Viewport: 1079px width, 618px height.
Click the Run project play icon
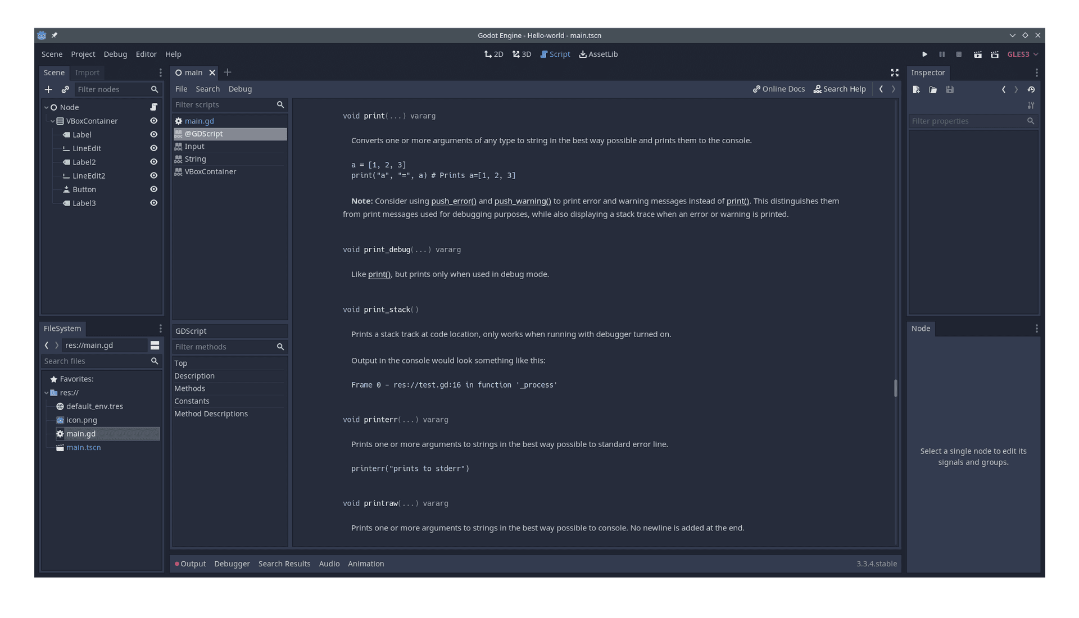click(924, 53)
